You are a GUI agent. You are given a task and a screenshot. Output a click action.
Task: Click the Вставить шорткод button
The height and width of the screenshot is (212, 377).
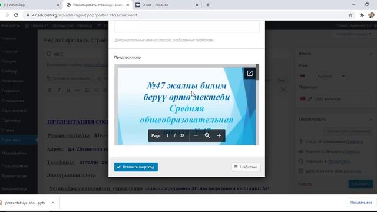click(136, 167)
